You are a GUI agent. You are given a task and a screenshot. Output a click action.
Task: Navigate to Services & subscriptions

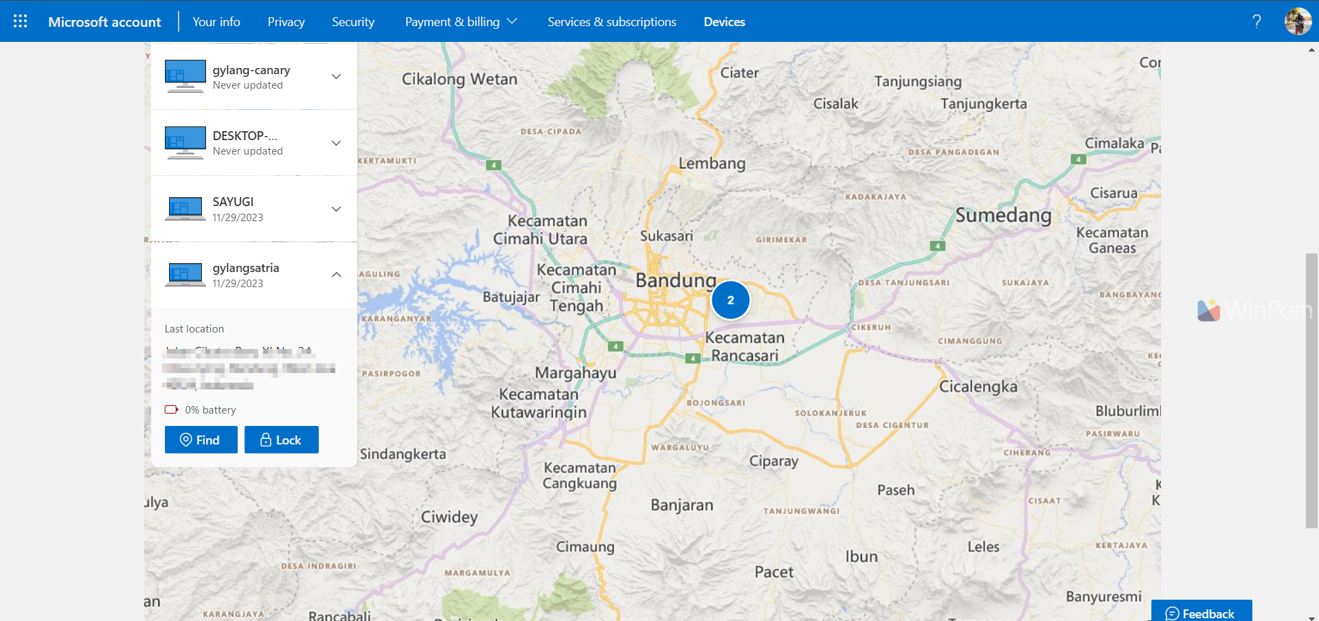611,21
